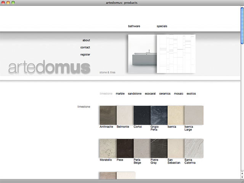Select the Belmonte stone swatch
Screen dimensions: 244x183
pos(125,115)
